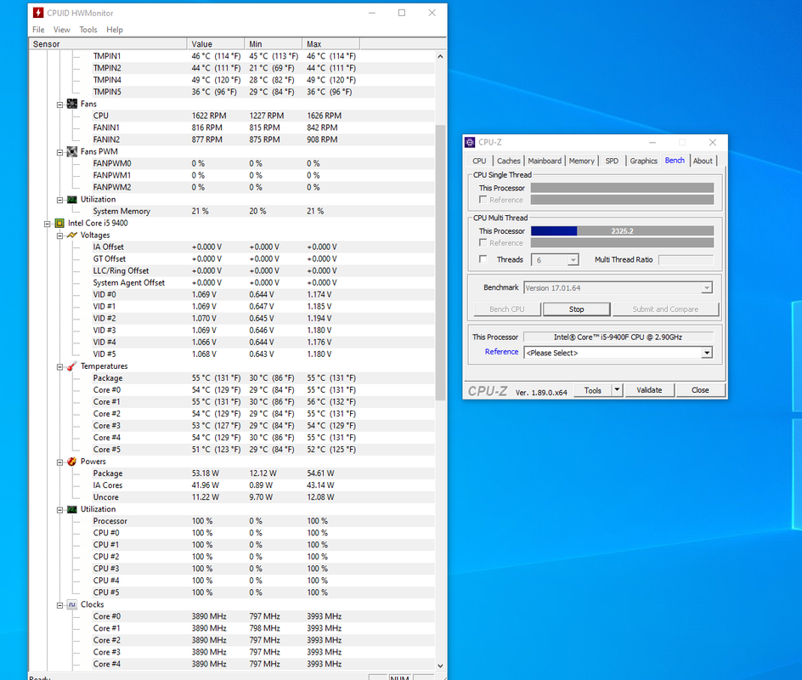The width and height of the screenshot is (802, 680).
Task: Click the blue Reference link
Action: [x=501, y=352]
